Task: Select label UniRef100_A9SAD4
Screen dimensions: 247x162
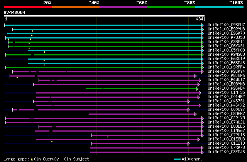Action: click(x=226, y=88)
